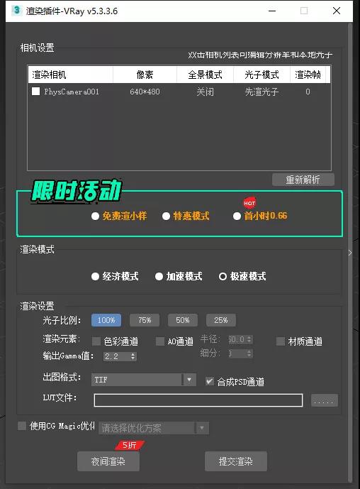Set photon ratio to 50%

tap(183, 320)
